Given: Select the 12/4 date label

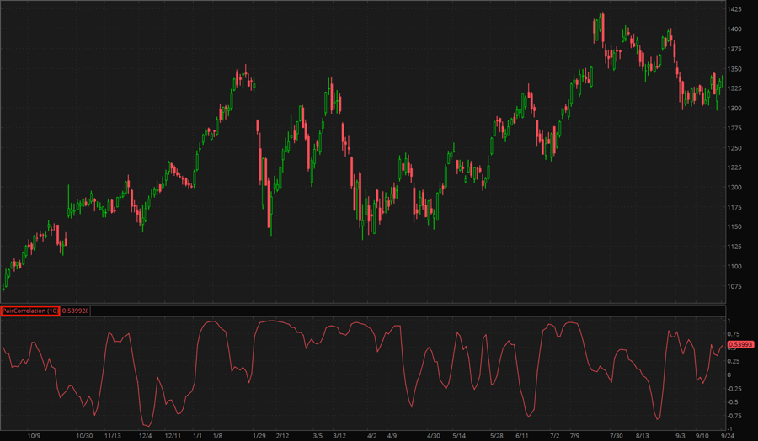Looking at the screenshot, I should [x=145, y=435].
